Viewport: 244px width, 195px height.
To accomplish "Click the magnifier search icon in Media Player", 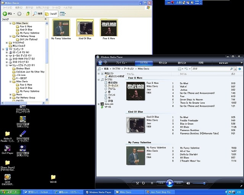I will pyautogui.click(x=231, y=69).
